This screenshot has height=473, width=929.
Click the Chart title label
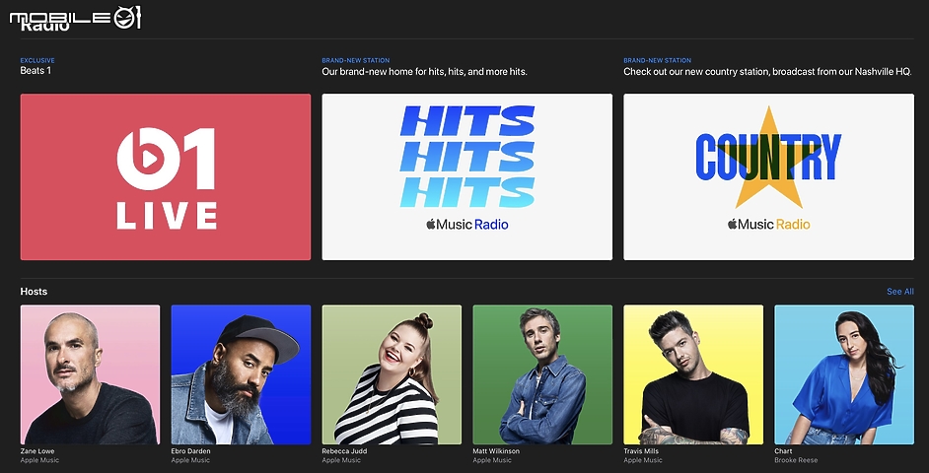pyautogui.click(x=783, y=451)
